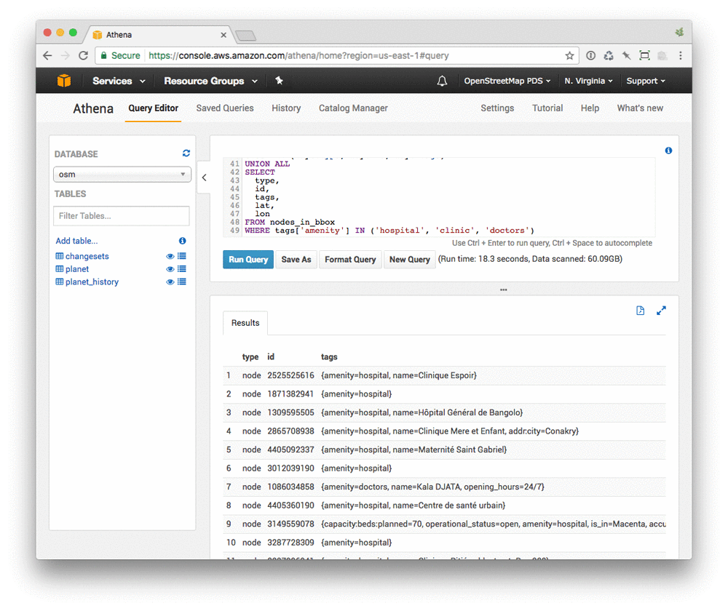Viewport: 728px width, 611px height.
Task: Click the info icon beside Add table
Action: [x=183, y=241]
